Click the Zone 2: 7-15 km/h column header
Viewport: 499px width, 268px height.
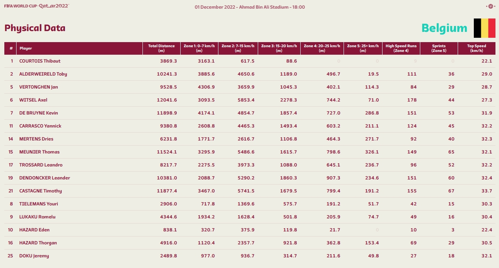tap(238, 48)
